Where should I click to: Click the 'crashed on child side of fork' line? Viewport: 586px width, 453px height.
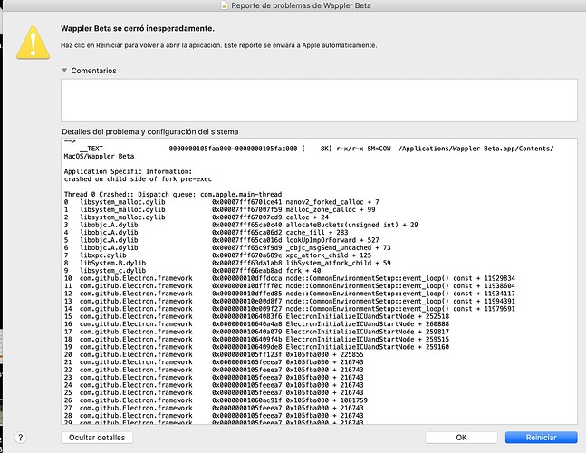tap(136, 178)
